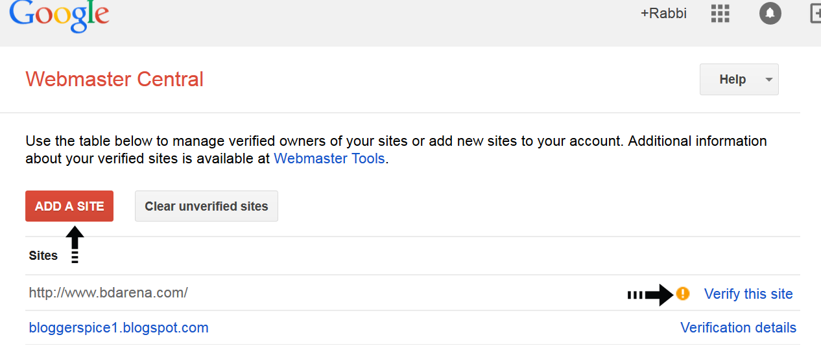
Task: Open Verification details for bloggerspice1
Action: (x=738, y=328)
